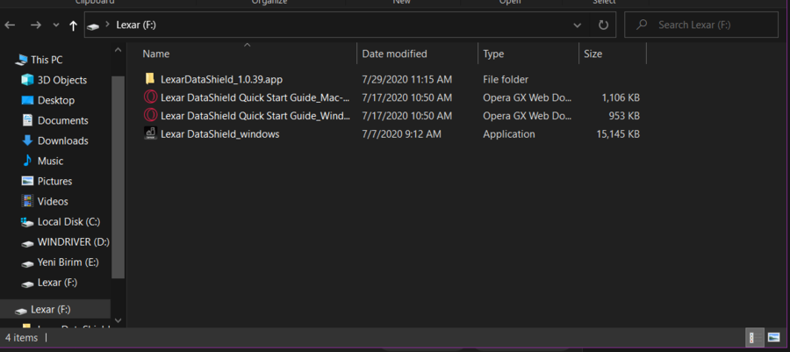Expand the address bar history dropdown
The height and width of the screenshot is (352, 790).
(577, 25)
